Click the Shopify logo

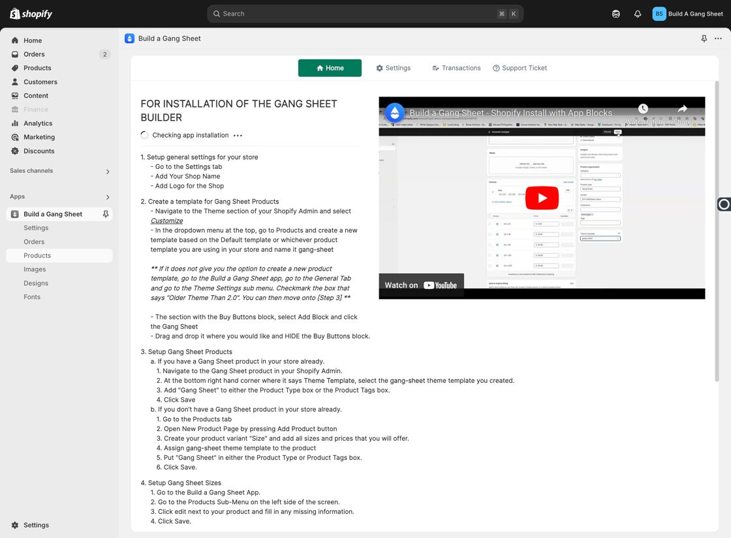click(31, 14)
